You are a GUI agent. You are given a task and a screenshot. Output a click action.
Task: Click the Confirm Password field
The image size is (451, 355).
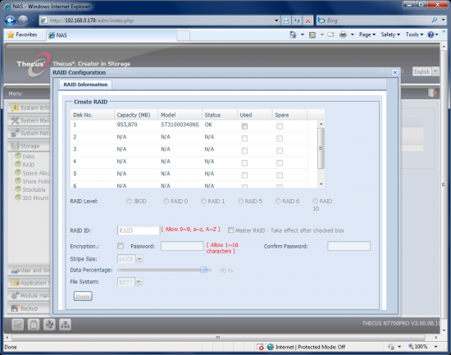[x=348, y=246]
